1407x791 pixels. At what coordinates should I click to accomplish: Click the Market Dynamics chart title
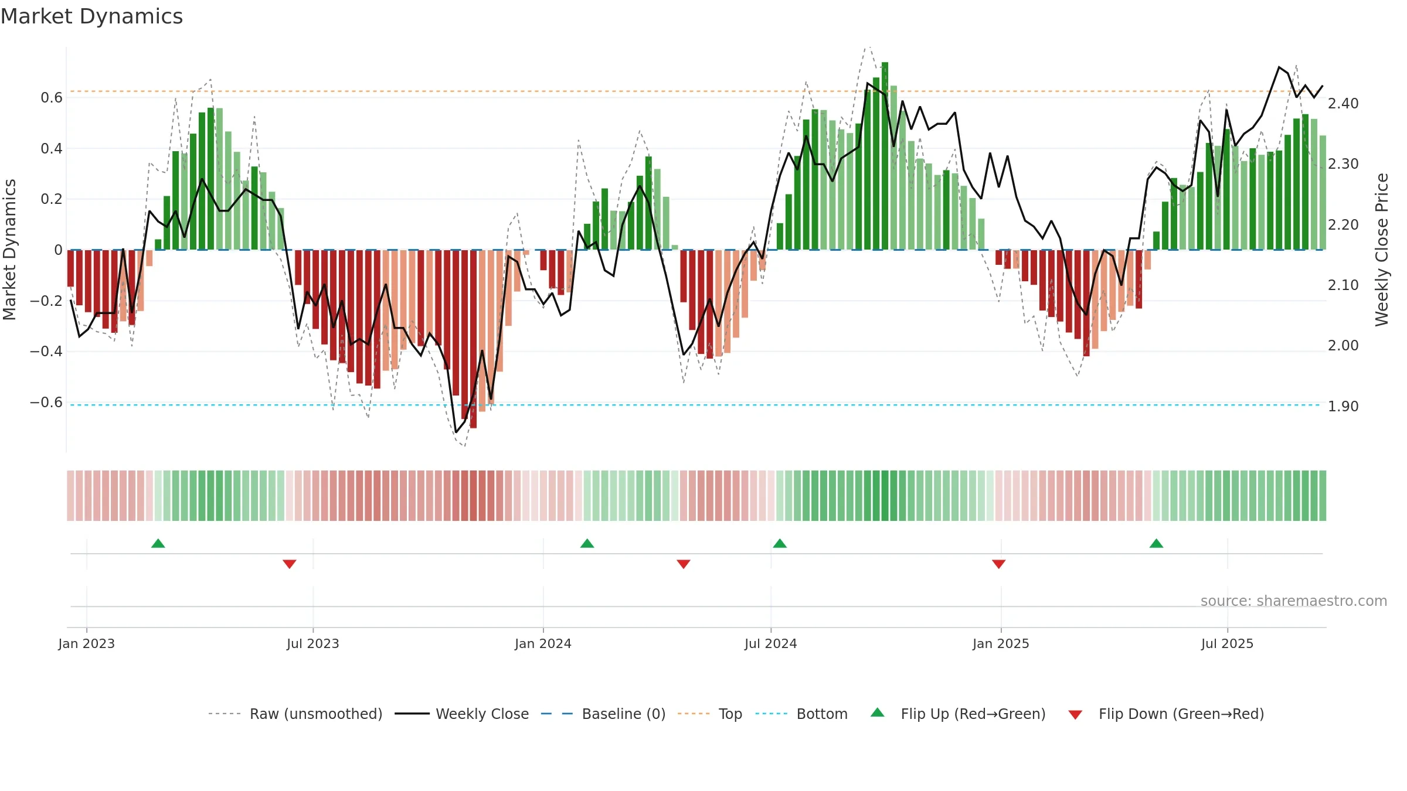coord(92,16)
